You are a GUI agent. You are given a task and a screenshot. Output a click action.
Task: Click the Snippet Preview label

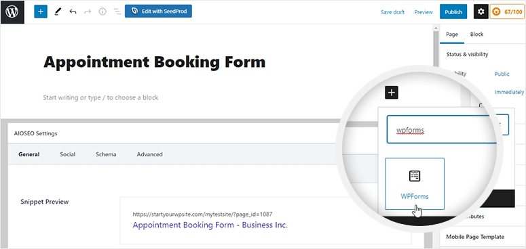pos(45,202)
